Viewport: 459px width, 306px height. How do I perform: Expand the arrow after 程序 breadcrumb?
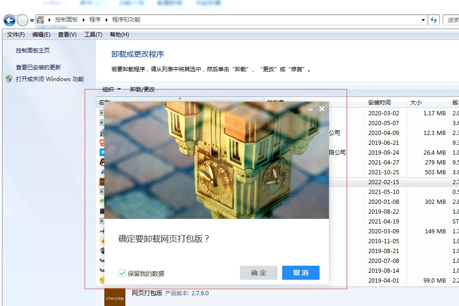pos(107,20)
